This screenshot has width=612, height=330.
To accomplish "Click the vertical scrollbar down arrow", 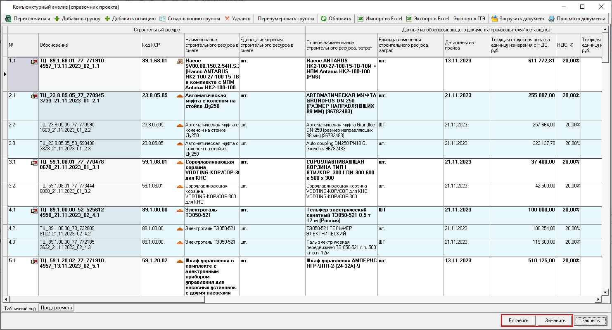I will (x=605, y=292).
